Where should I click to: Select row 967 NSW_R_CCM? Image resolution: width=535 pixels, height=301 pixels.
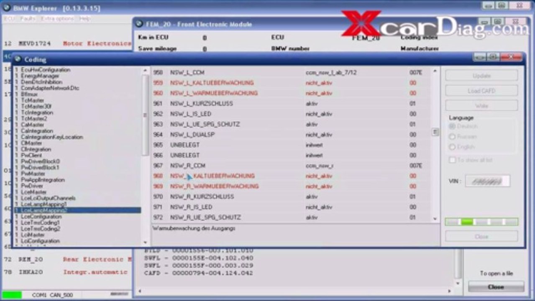(291, 166)
